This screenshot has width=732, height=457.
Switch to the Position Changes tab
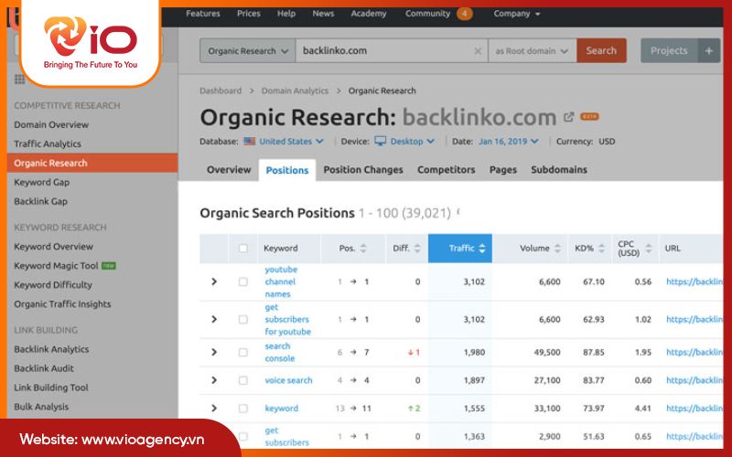[x=363, y=170]
